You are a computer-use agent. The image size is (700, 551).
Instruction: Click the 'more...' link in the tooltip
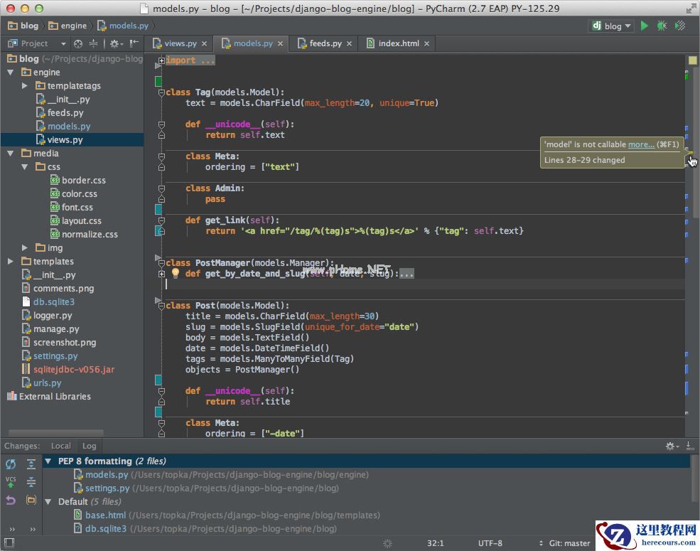coord(641,144)
